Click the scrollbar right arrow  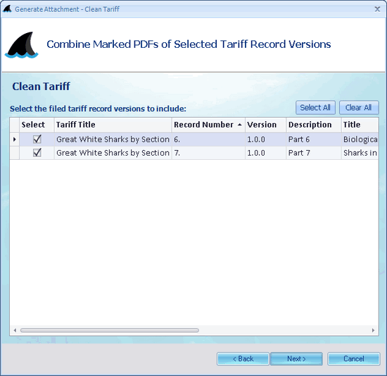pos(373,330)
